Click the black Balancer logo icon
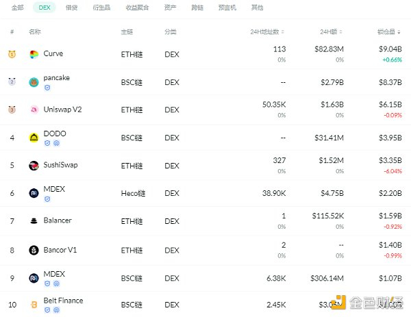411x317 pixels. [x=34, y=221]
